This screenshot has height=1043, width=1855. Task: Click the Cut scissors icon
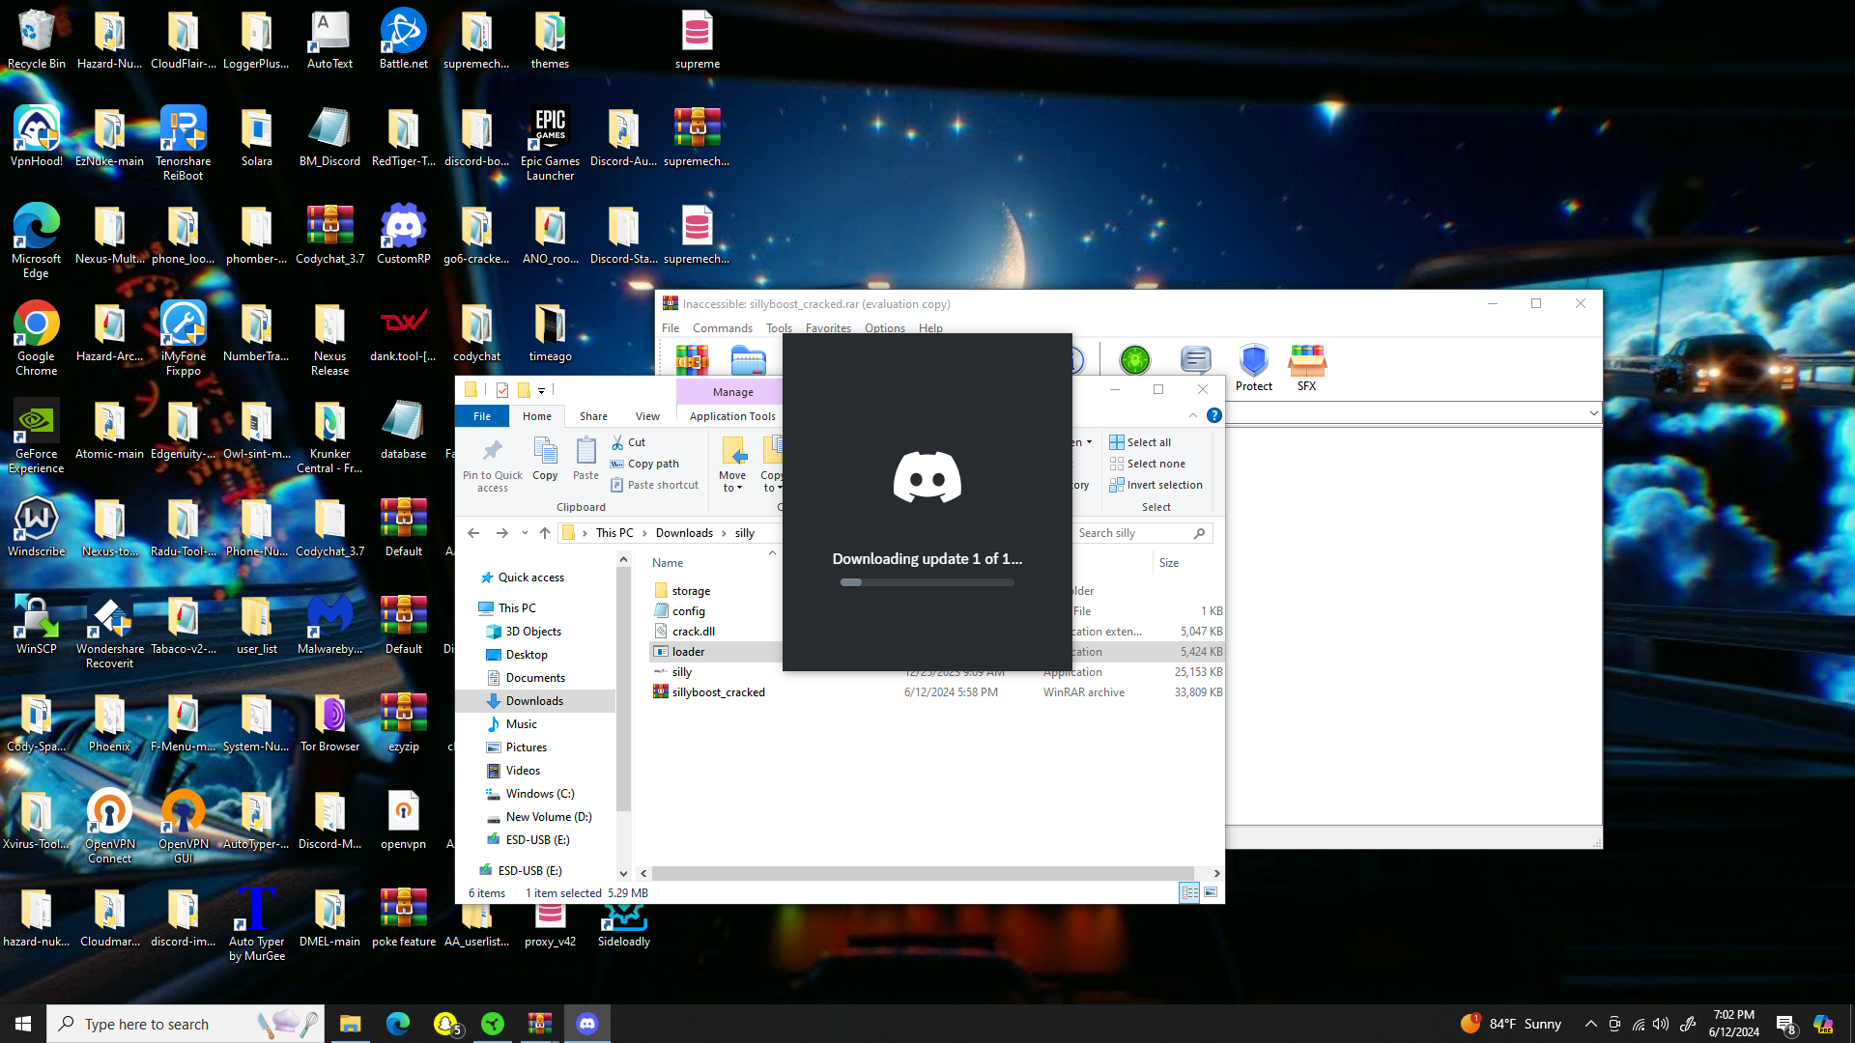617,442
